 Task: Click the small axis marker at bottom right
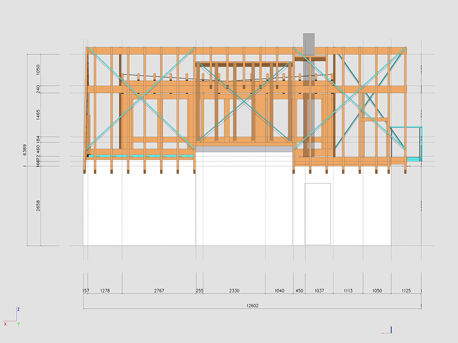click(x=390, y=330)
